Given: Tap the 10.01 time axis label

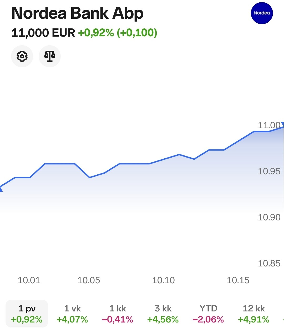Looking at the screenshot, I should [29, 280].
